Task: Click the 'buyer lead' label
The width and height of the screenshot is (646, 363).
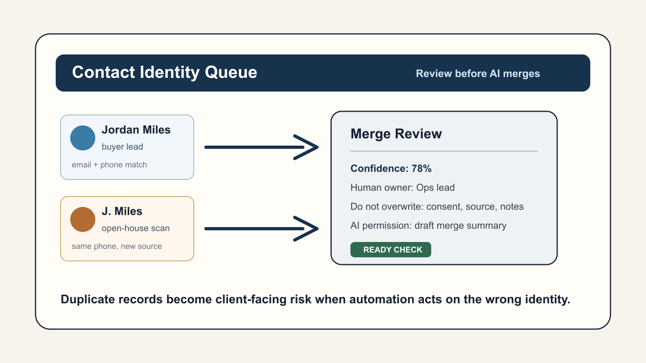Action: (122, 147)
